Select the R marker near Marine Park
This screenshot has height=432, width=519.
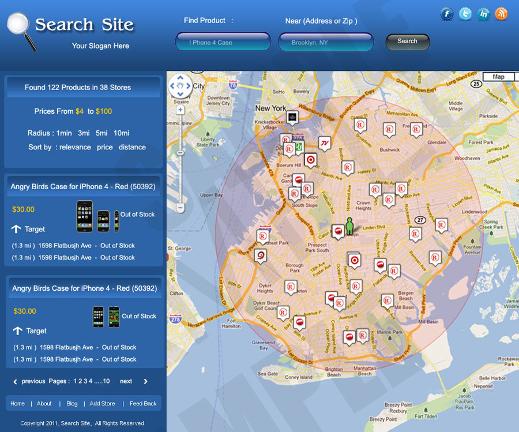coord(363,336)
